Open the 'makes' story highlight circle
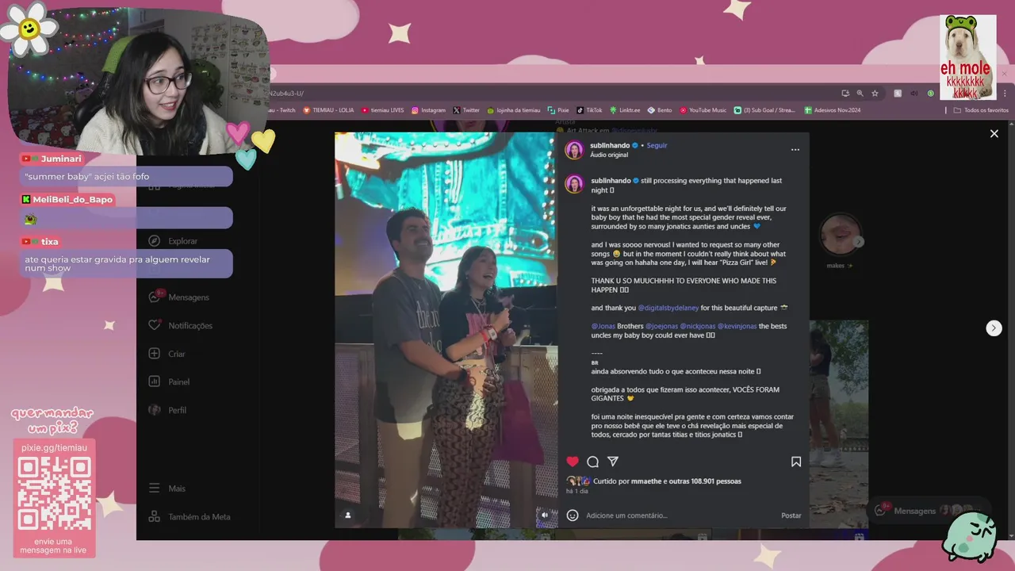 (x=840, y=236)
